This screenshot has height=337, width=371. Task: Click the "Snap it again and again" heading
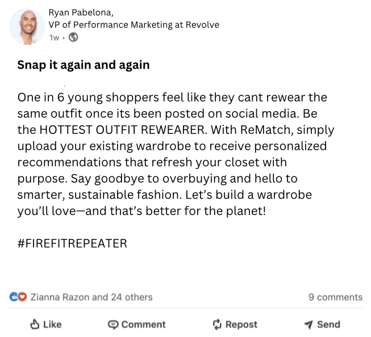click(x=84, y=65)
